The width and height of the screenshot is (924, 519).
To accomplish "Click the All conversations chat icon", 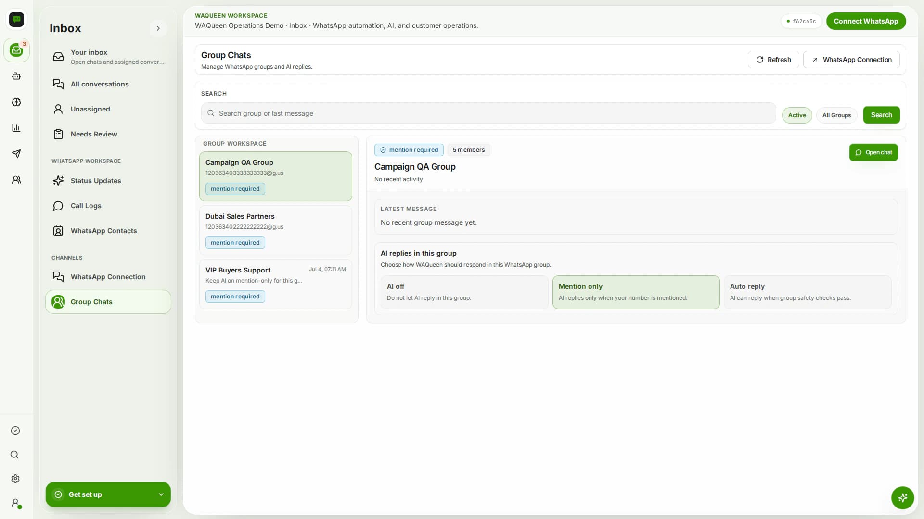I will [58, 84].
